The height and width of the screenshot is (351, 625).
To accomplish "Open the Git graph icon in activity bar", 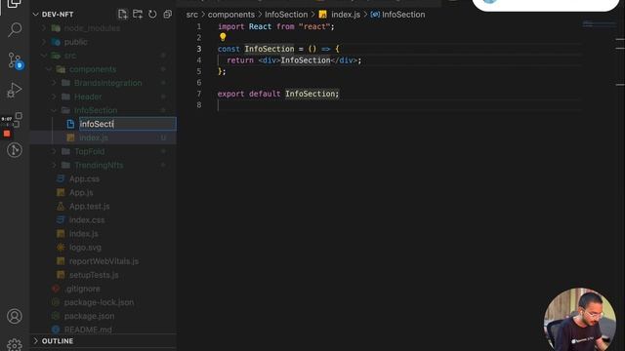I will tap(15, 150).
